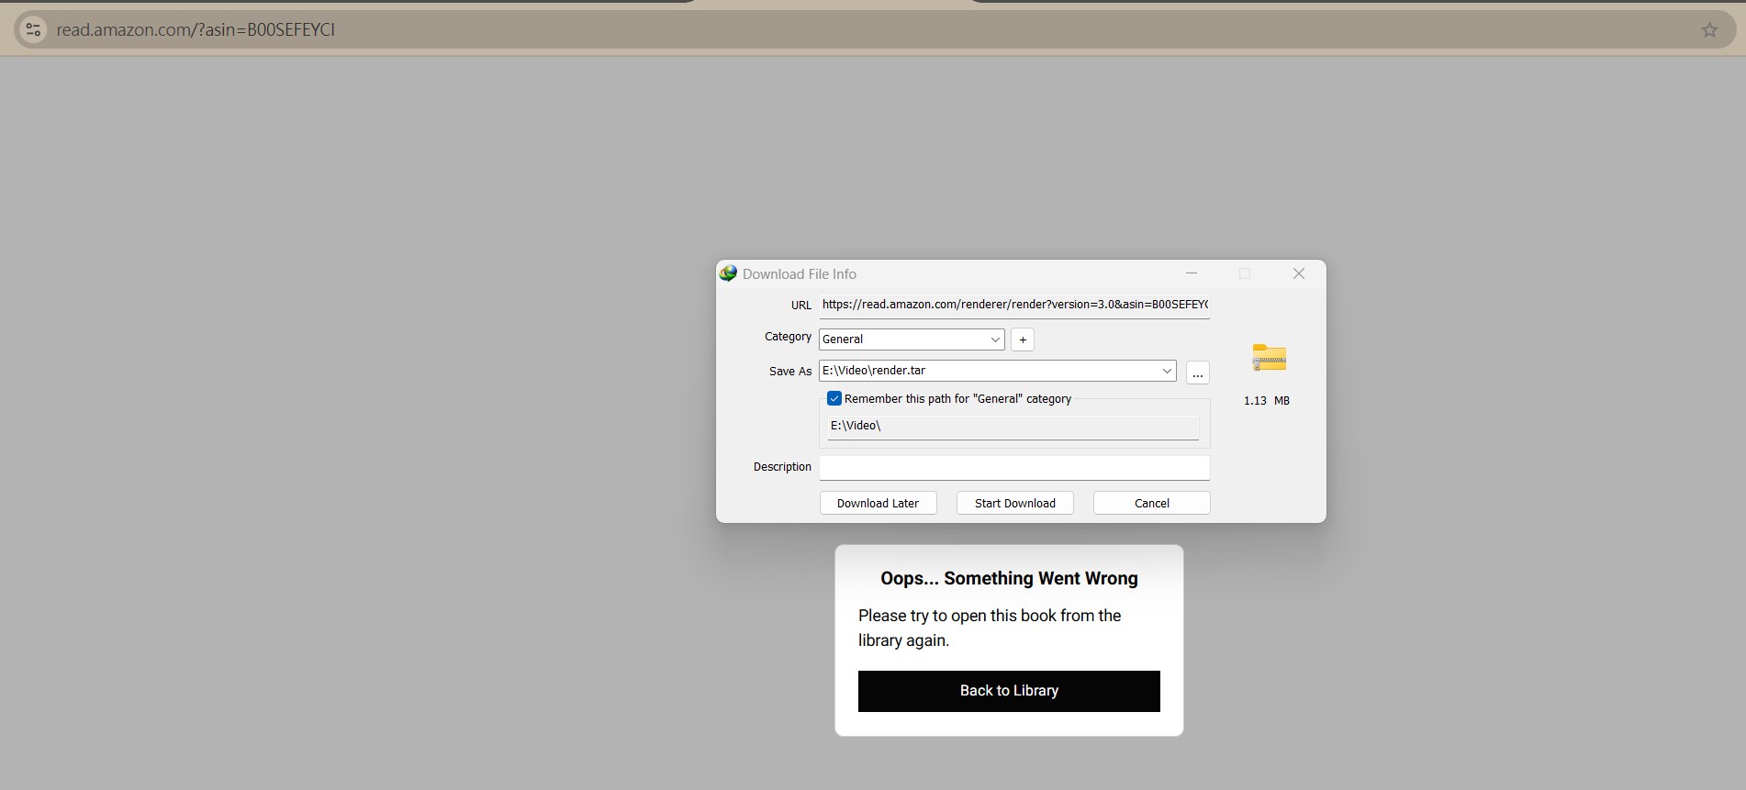Minimize the Download File Info dialog
Viewport: 1746px width, 790px height.
(x=1191, y=273)
